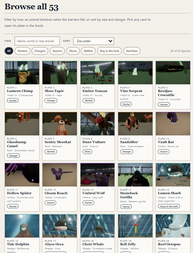Screen dimensions: 193x253
Task: Click the Skittish tag on Ember Toucan
Action: [89, 101]
